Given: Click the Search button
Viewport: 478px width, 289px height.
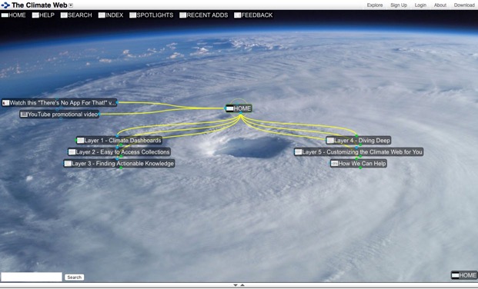Looking at the screenshot, I should pyautogui.click(x=74, y=277).
